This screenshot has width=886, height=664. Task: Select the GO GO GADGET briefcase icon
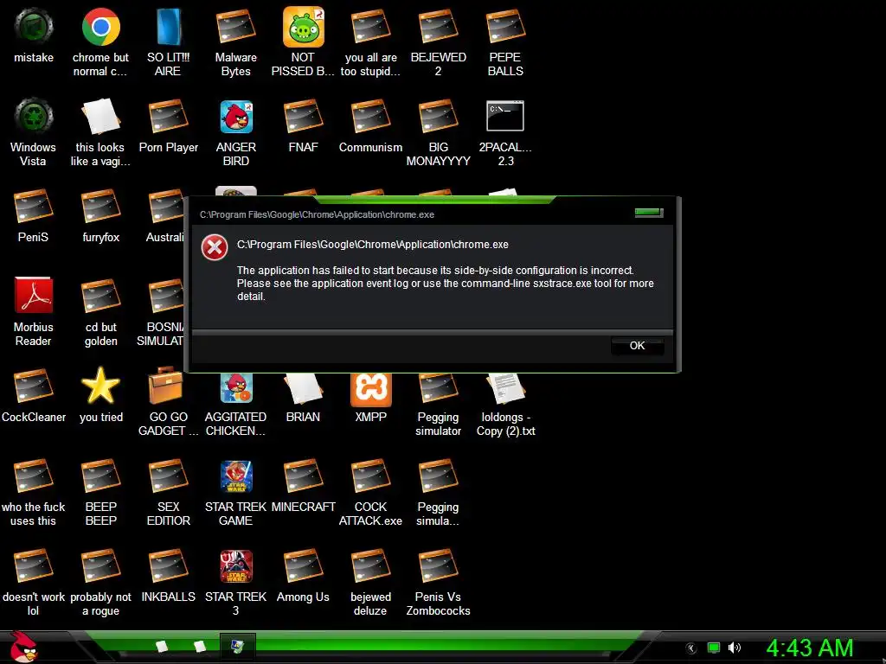168,401
